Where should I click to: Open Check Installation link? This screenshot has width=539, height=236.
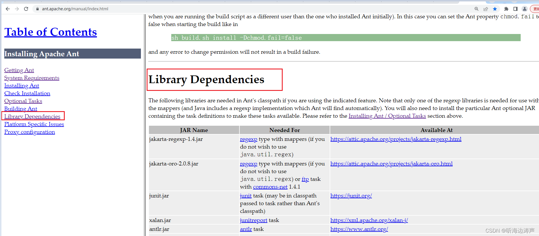tap(27, 93)
